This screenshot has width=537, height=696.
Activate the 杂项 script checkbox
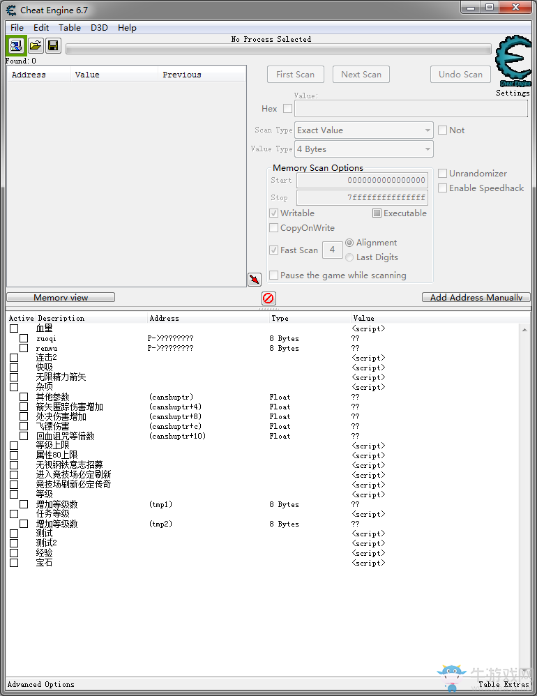pyautogui.click(x=14, y=387)
